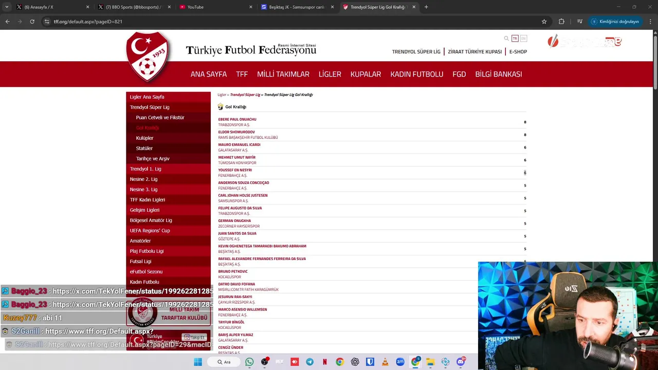Click the TRENDYOL SÜPER LİG header link
This screenshot has width=658, height=370.
pyautogui.click(x=416, y=52)
